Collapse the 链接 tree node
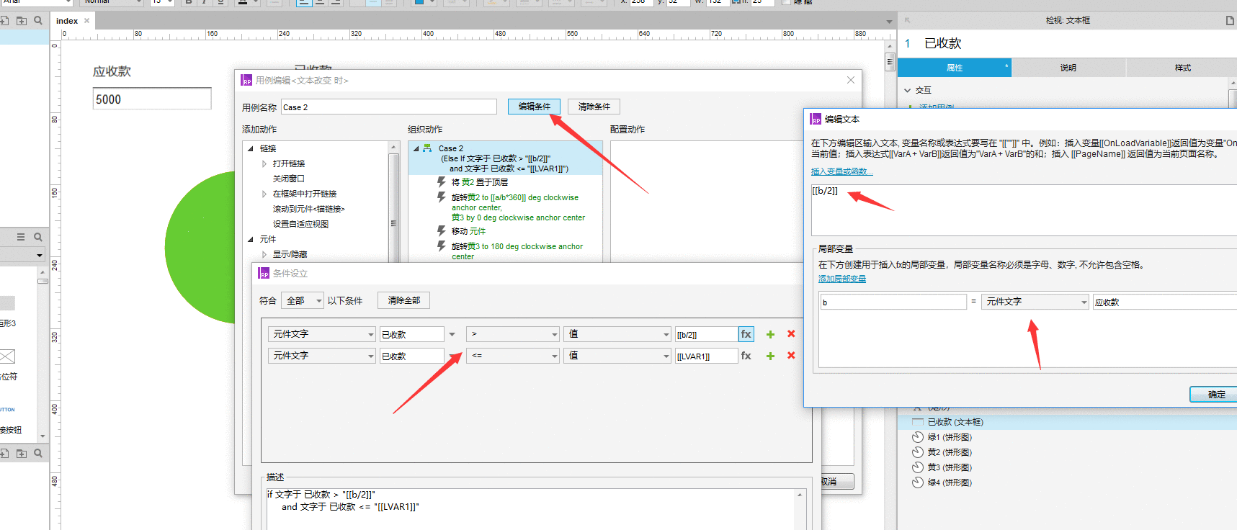The width and height of the screenshot is (1237, 530). (x=251, y=148)
